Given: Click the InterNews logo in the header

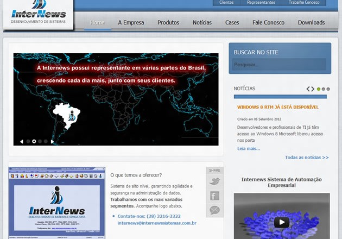Looking at the screenshot, I should [x=38, y=14].
